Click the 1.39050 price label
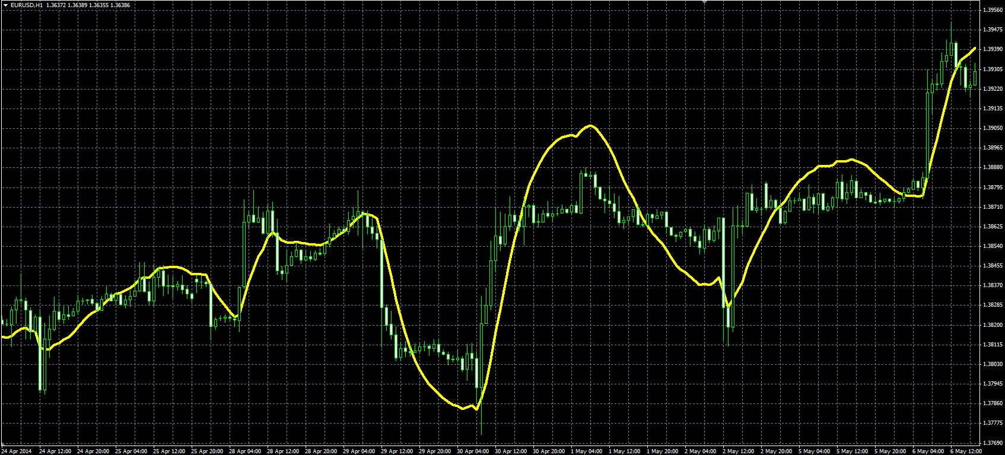This screenshot has height=455, width=1005. tap(993, 128)
